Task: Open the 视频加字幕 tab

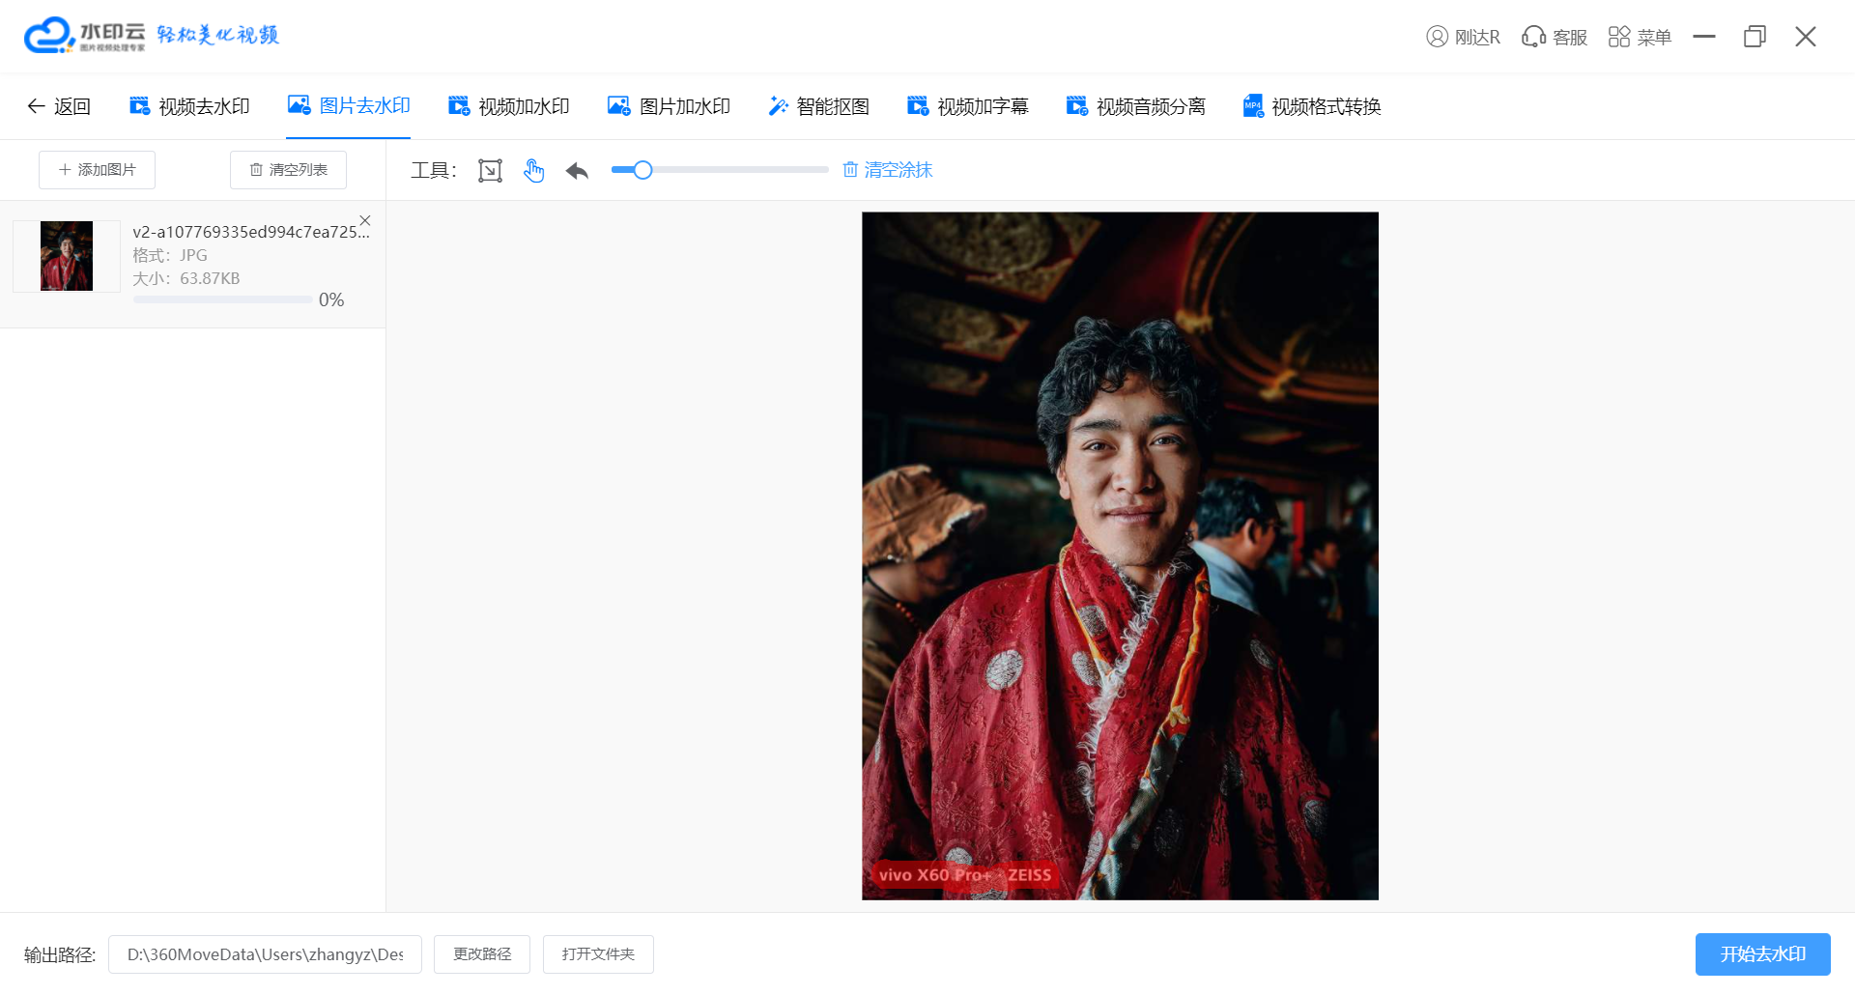Action: coord(968,106)
